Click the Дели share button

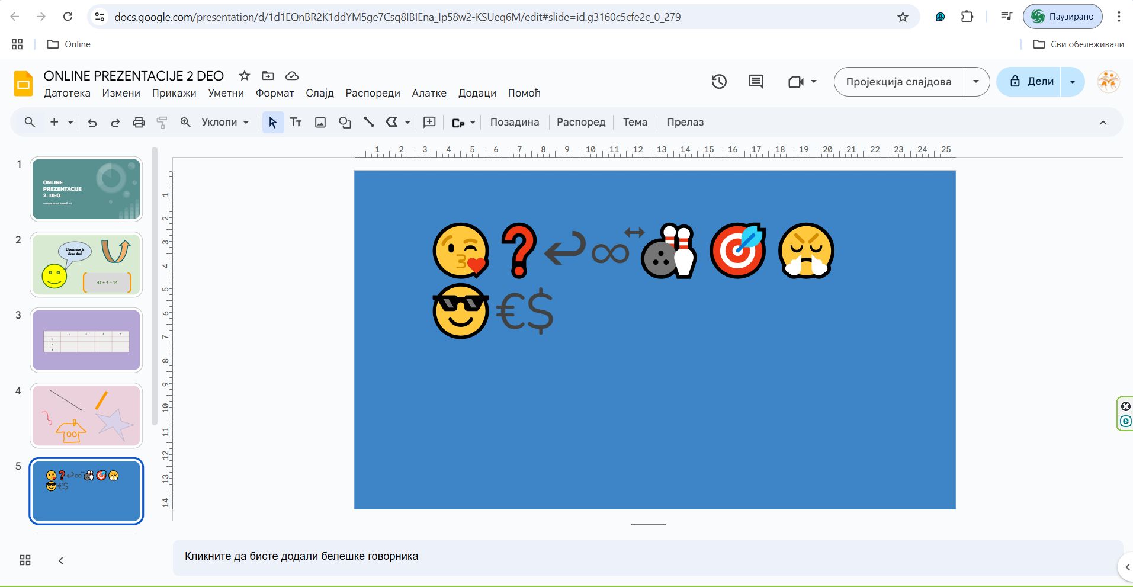[1031, 82]
